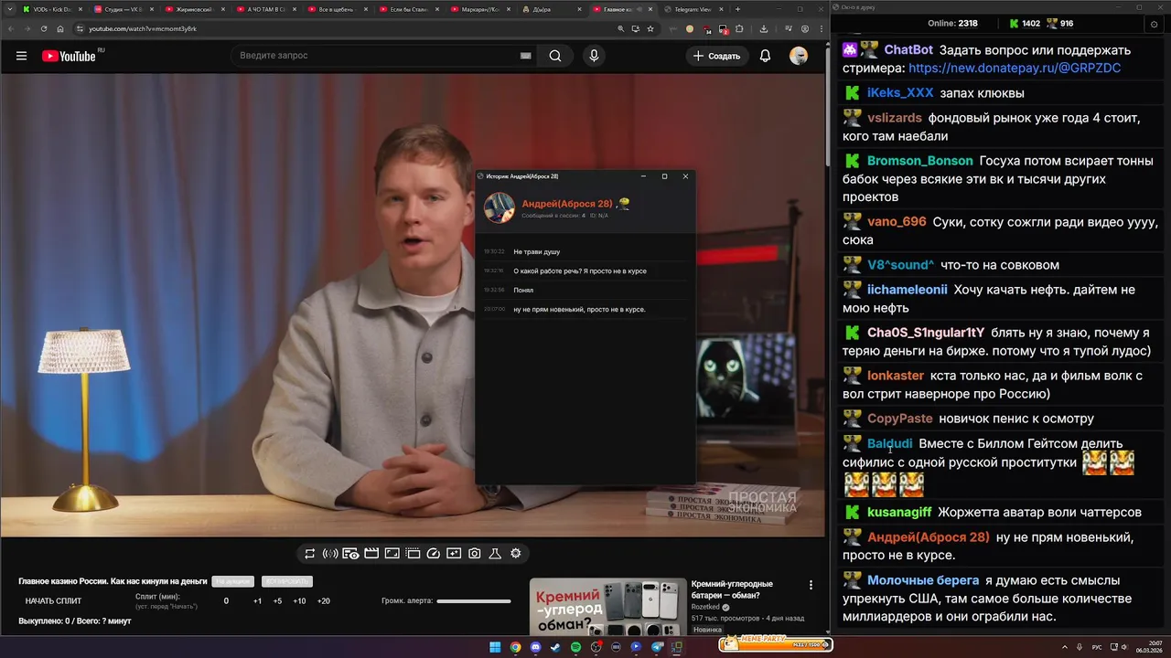1171x658 pixels.
Task: Switch to the 'Telegram: View' tab
Action: tap(693, 9)
